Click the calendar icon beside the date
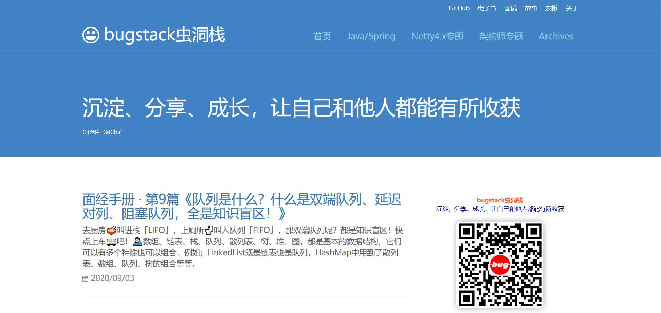The width and height of the screenshot is (661, 313). pyautogui.click(x=85, y=278)
